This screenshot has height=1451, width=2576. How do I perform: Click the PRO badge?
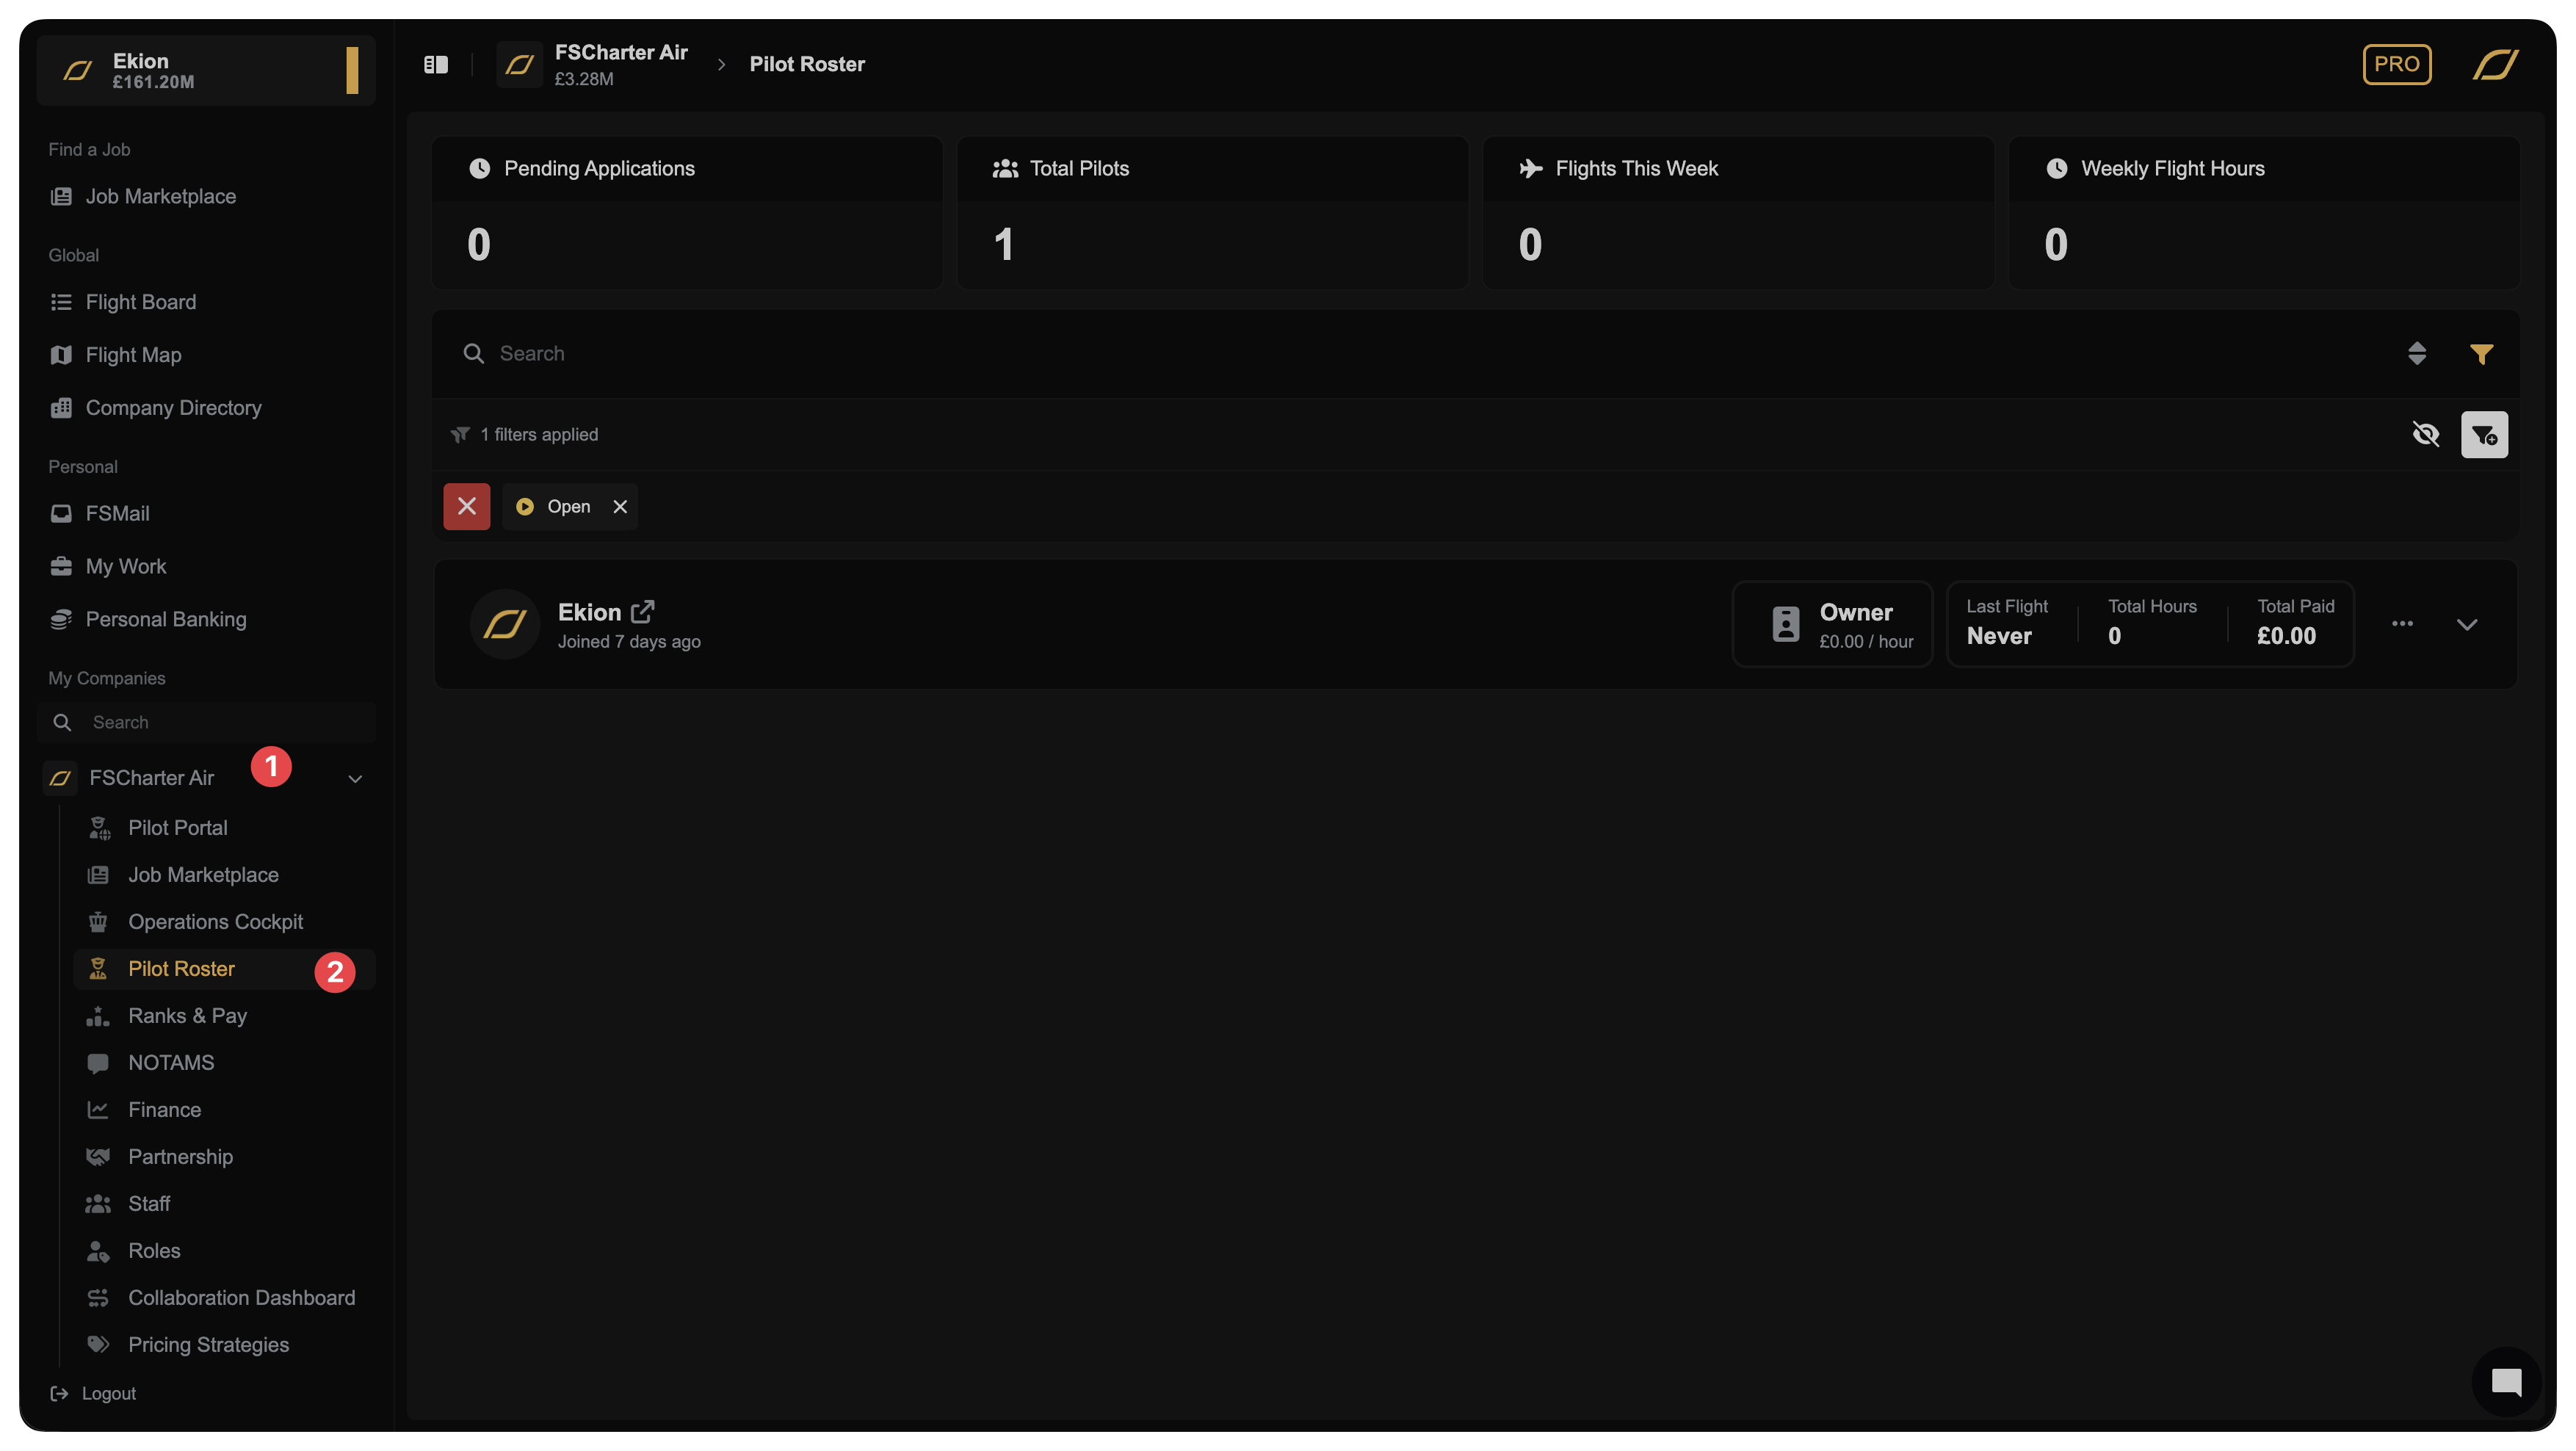(x=2396, y=65)
